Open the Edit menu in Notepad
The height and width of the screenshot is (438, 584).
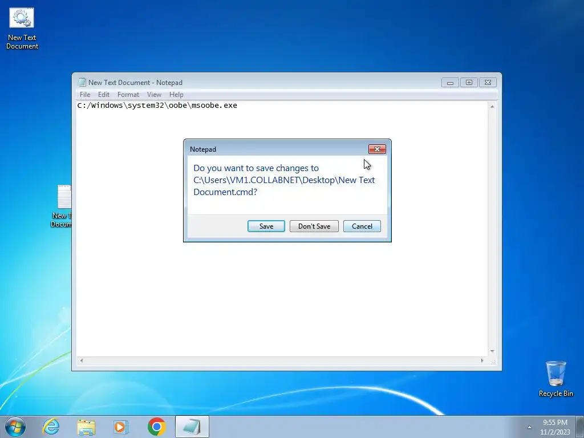click(x=104, y=95)
